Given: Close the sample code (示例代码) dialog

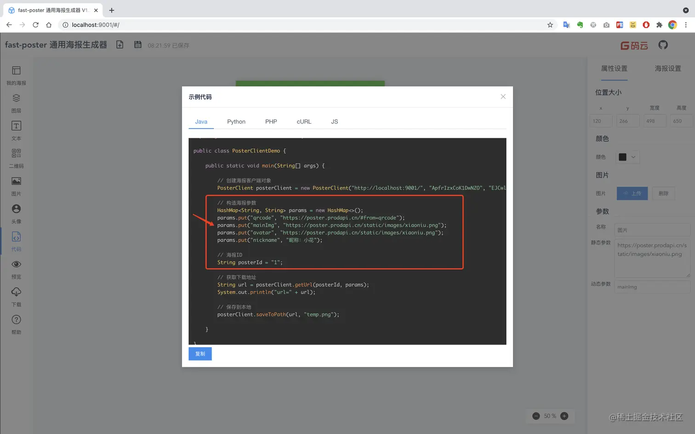Looking at the screenshot, I should click(x=503, y=96).
